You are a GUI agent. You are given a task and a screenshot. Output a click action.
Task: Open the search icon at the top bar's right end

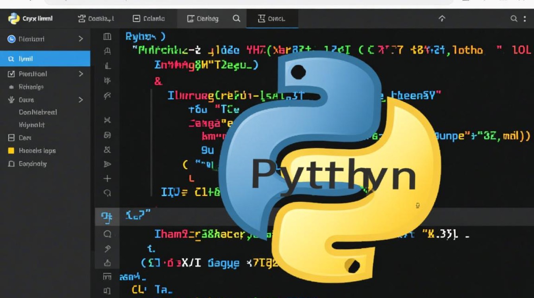pos(514,19)
